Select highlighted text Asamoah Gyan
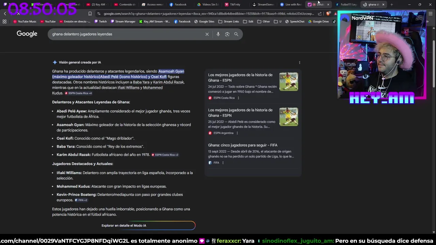This screenshot has width=436, height=245. [x=171, y=71]
